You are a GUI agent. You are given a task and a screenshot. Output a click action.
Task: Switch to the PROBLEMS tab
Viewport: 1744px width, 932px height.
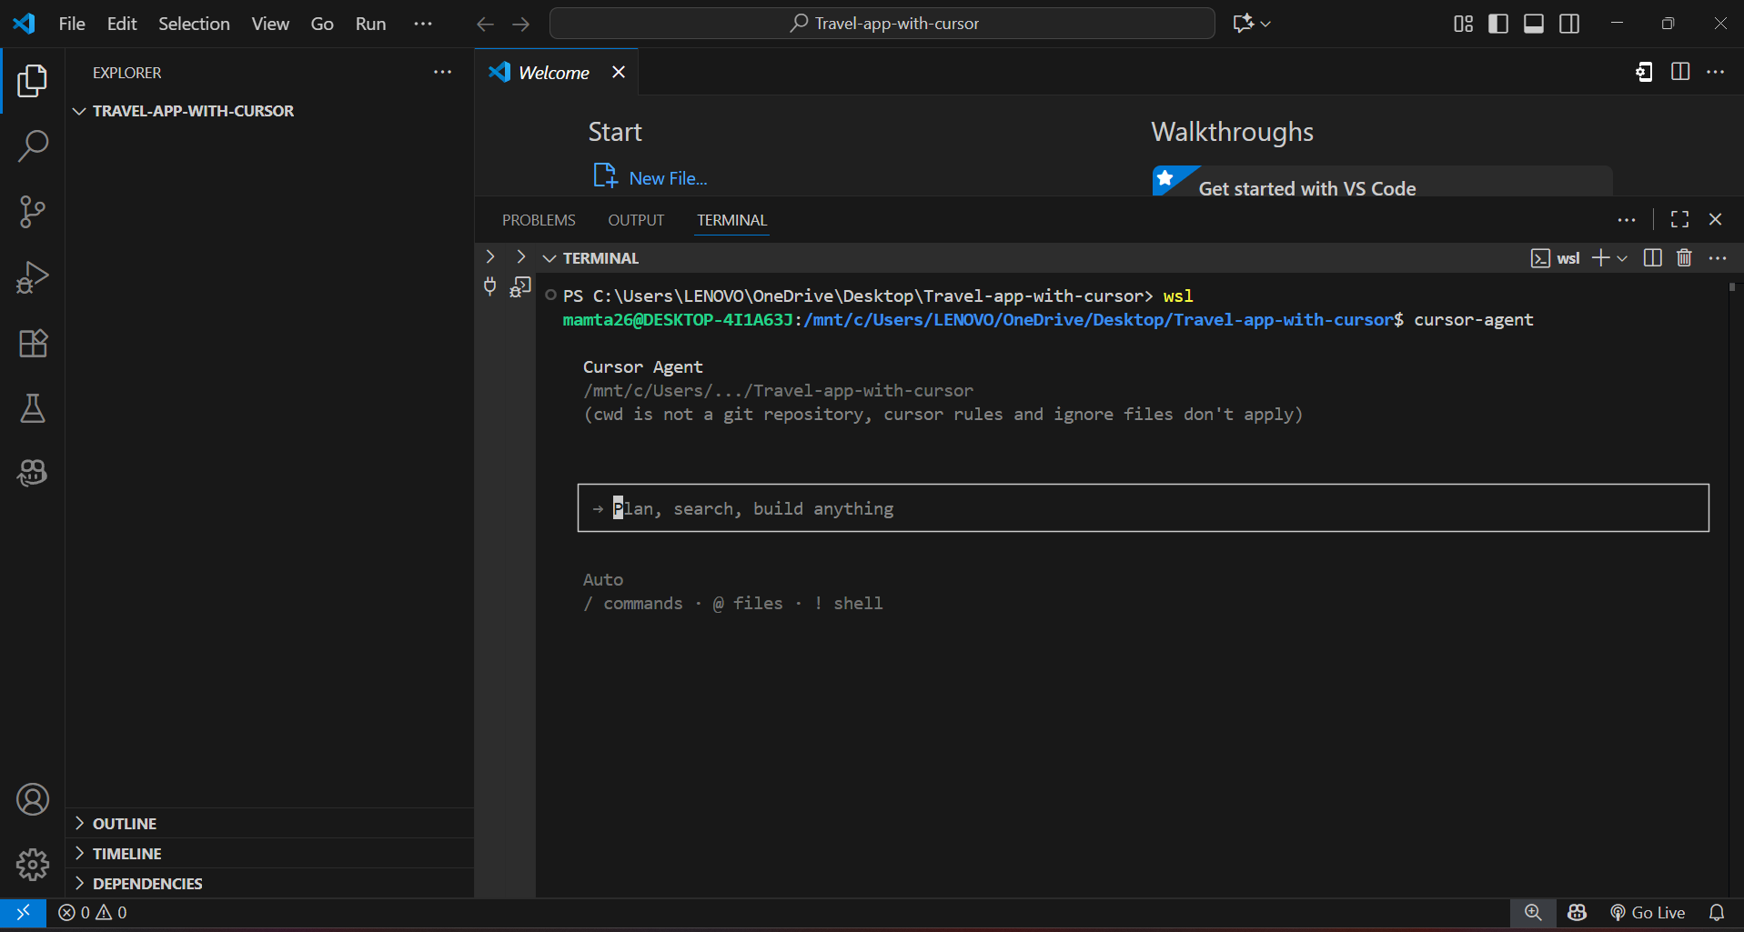click(x=538, y=219)
